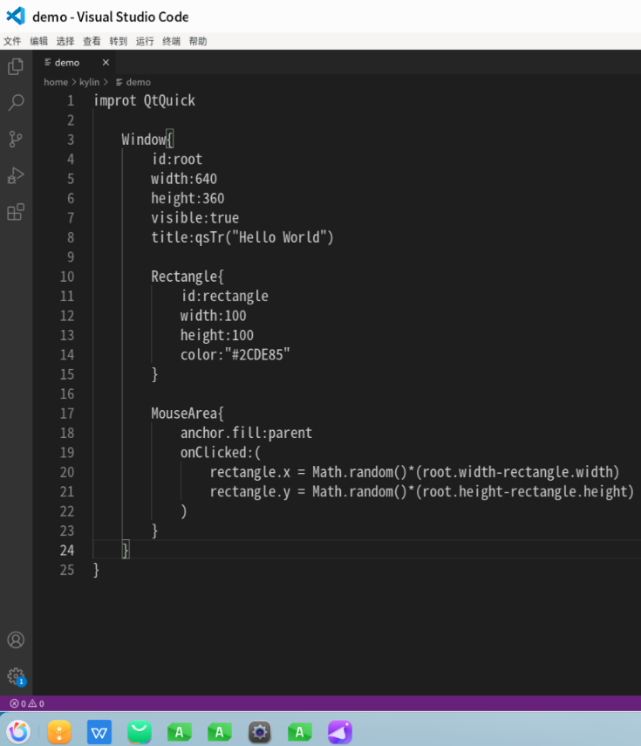Open the 运行 menu
The width and height of the screenshot is (641, 746).
[145, 41]
